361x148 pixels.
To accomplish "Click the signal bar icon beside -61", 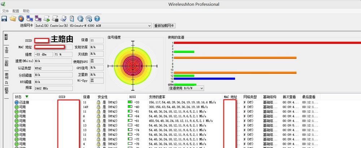I will point(130,120).
